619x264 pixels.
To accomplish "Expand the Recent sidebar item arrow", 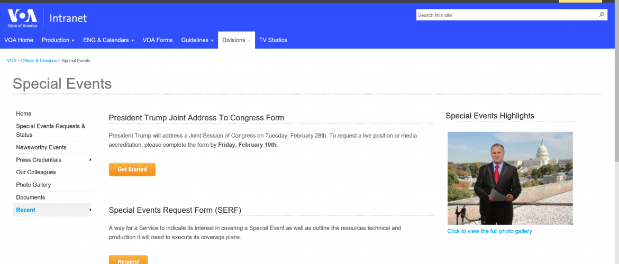I will (90, 210).
